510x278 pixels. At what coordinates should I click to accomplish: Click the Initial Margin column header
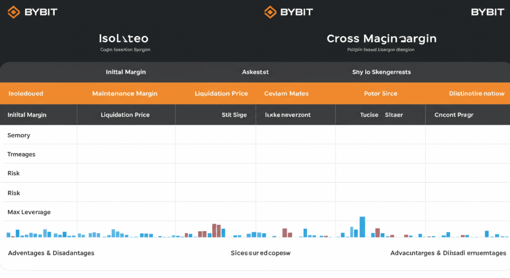(x=27, y=115)
